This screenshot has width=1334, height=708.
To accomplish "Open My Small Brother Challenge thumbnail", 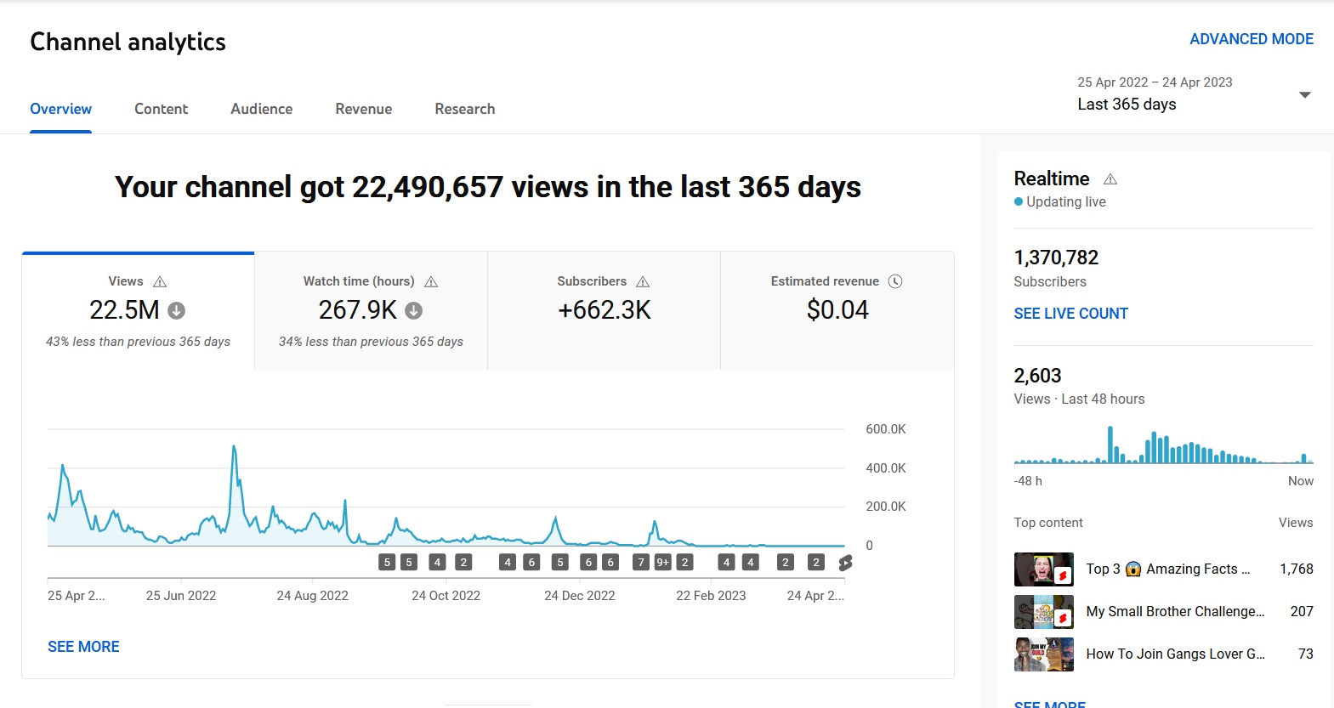I will pos(1044,612).
